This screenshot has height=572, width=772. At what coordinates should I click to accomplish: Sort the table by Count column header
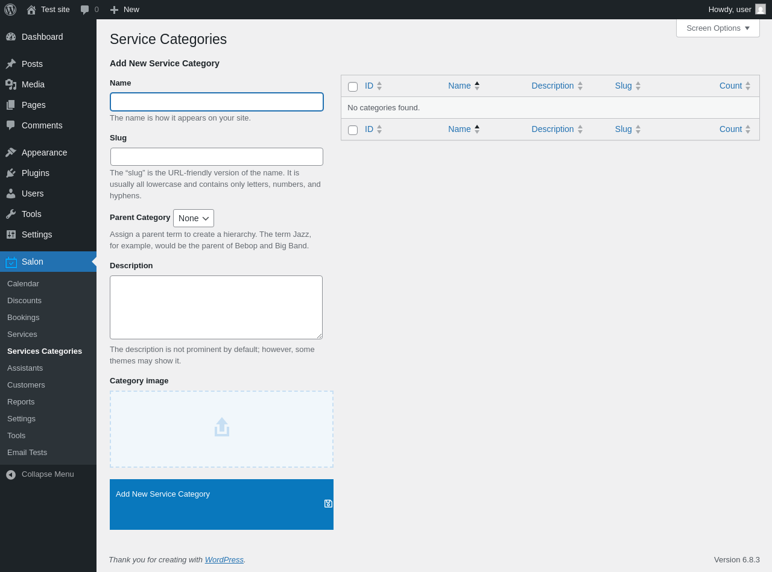[730, 86]
